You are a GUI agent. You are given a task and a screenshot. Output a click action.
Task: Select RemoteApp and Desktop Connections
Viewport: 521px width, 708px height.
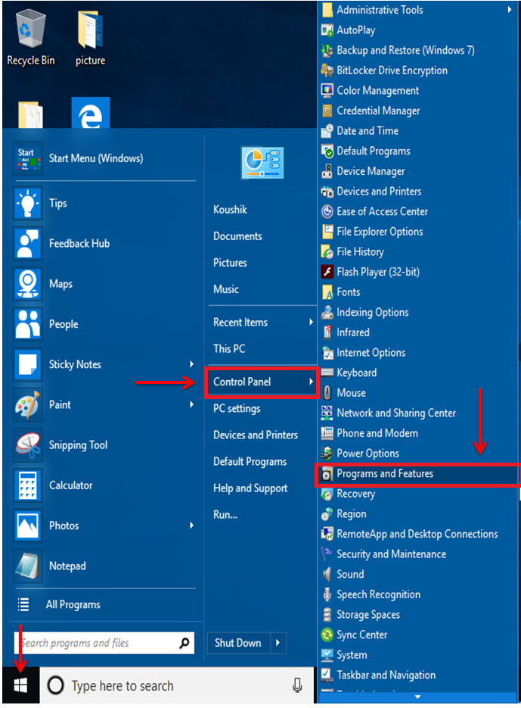417,534
